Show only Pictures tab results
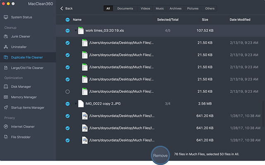 193,8
